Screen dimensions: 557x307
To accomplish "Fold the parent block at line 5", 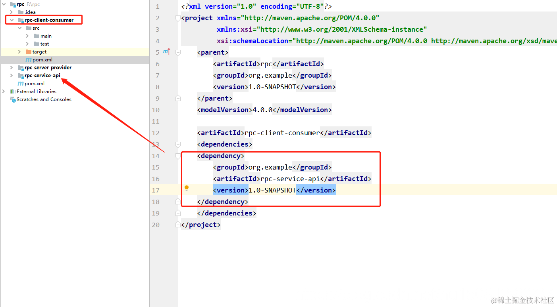I will tap(178, 52).
